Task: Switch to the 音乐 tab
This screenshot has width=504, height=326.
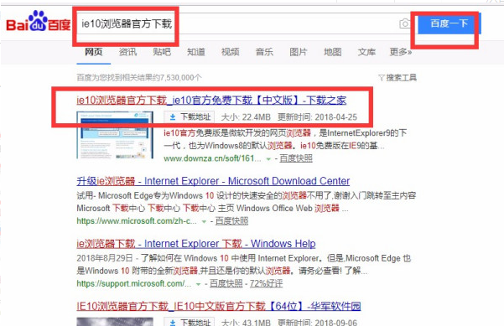Action: (264, 52)
